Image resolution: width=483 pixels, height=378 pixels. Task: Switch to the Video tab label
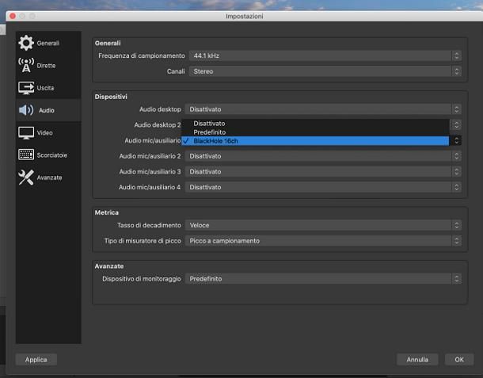point(44,133)
